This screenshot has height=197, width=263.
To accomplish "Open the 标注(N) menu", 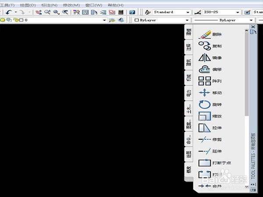I will (49, 5).
